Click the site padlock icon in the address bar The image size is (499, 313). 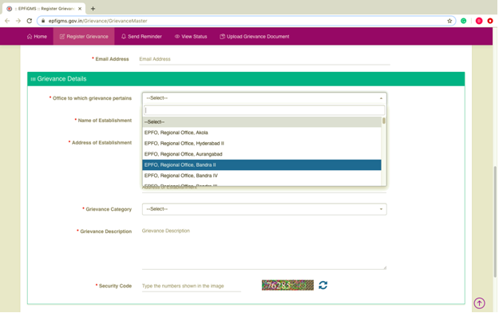[43, 21]
